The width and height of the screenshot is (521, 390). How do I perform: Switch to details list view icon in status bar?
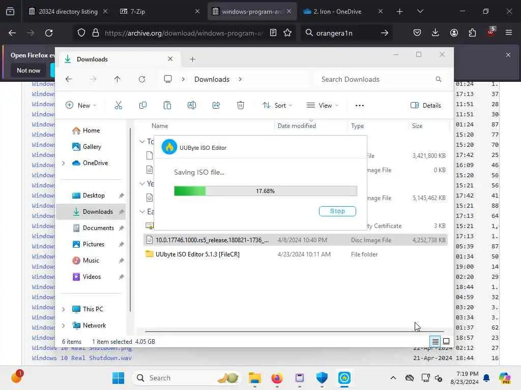coord(436,341)
